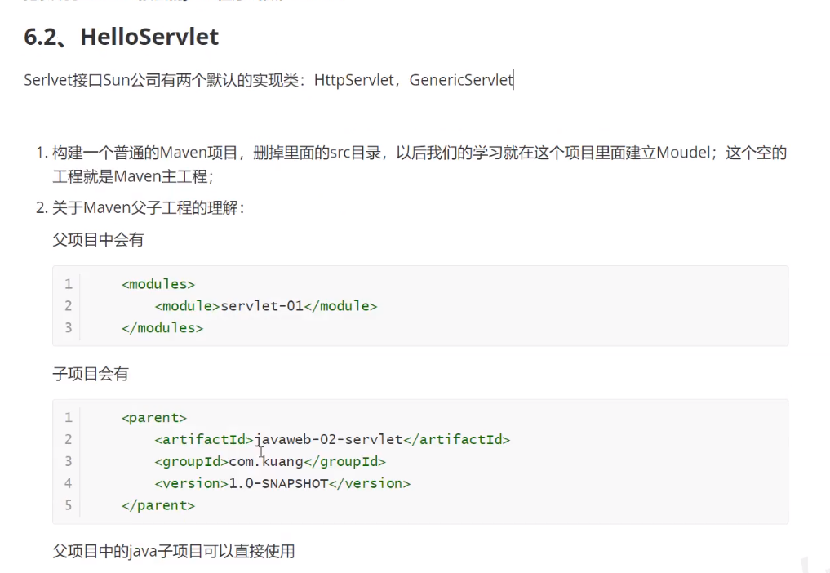
Task: Click the groupId line "com.kuang"
Action: [270, 462]
